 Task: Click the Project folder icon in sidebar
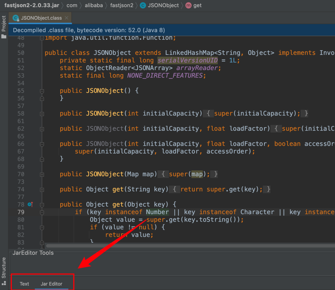4,36
